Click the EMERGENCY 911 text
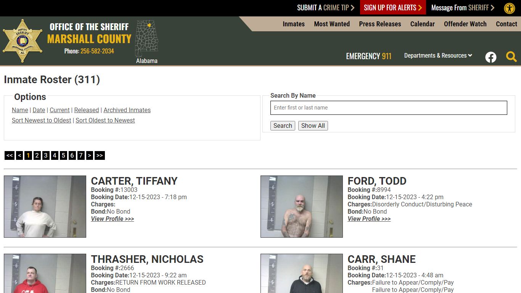This screenshot has height=293, width=521. [369, 56]
